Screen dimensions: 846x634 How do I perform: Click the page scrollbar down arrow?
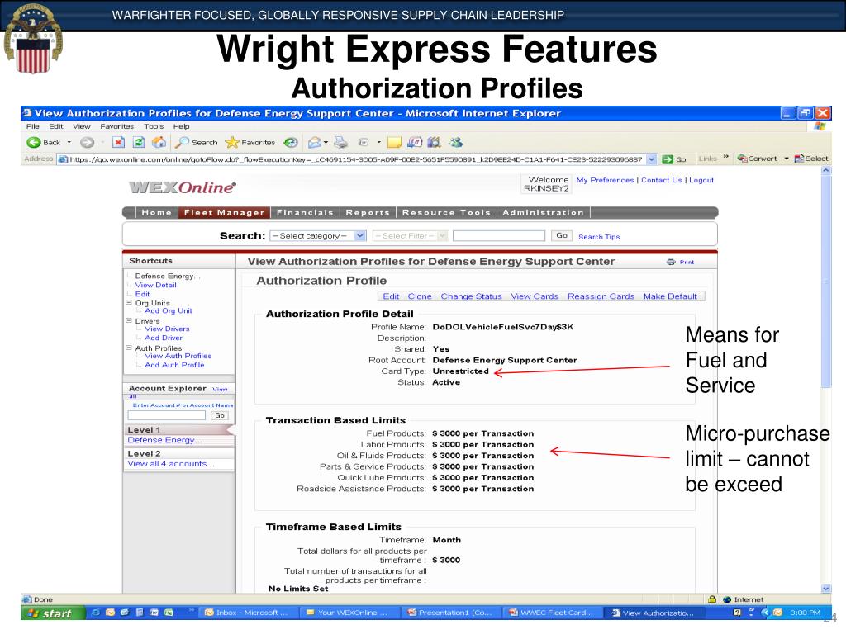coord(826,589)
